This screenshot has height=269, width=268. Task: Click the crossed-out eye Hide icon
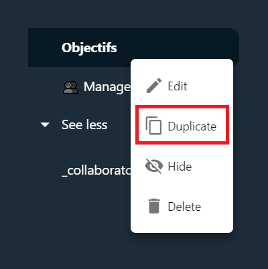[154, 166]
